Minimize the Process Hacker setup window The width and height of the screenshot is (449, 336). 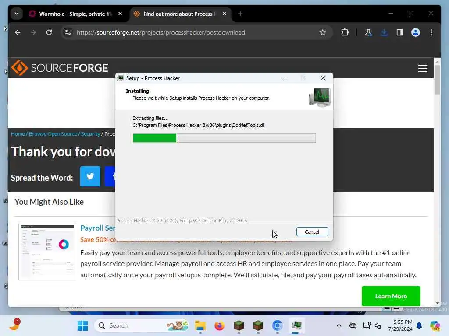(x=283, y=78)
